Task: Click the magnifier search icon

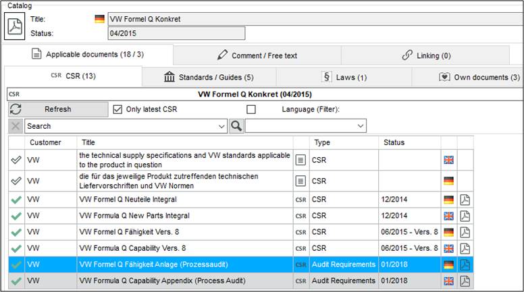Action: (236, 125)
